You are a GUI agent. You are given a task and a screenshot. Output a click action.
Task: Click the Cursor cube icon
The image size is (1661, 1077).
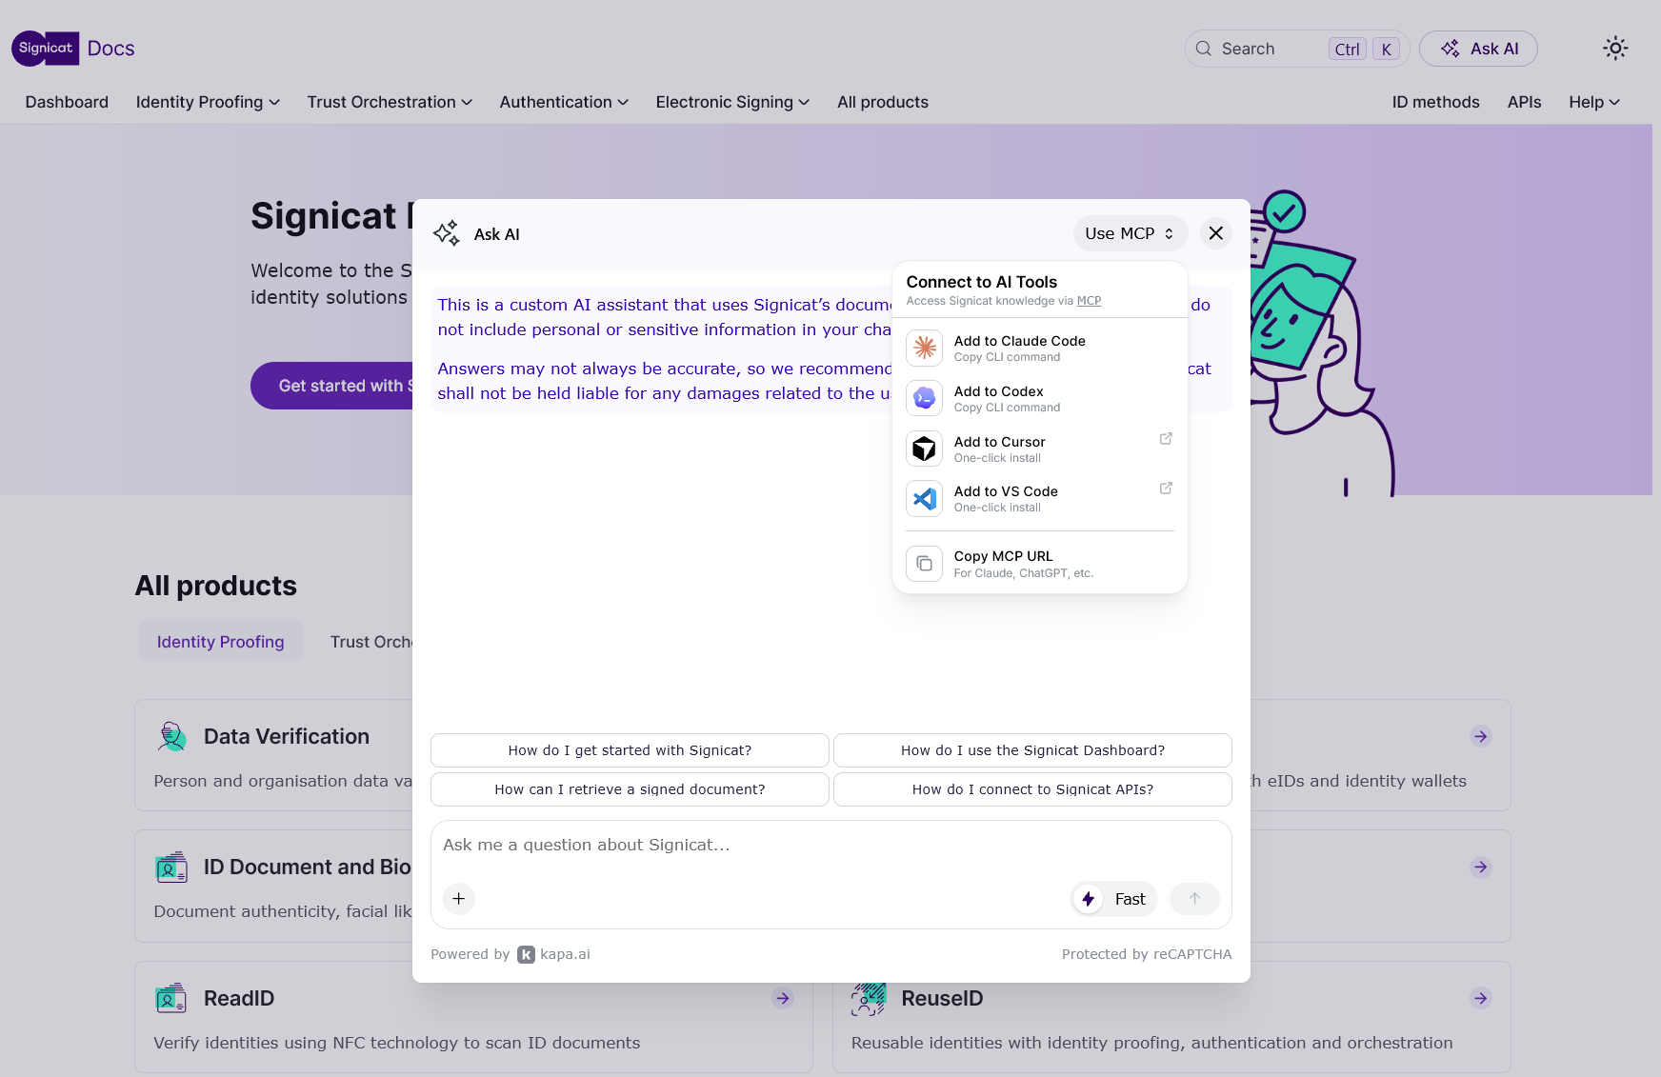click(x=924, y=449)
